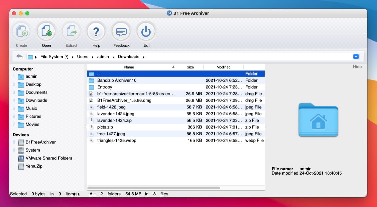377x207 pixels.
Task: Expand the arrow after File System (/)
Action: (73, 57)
